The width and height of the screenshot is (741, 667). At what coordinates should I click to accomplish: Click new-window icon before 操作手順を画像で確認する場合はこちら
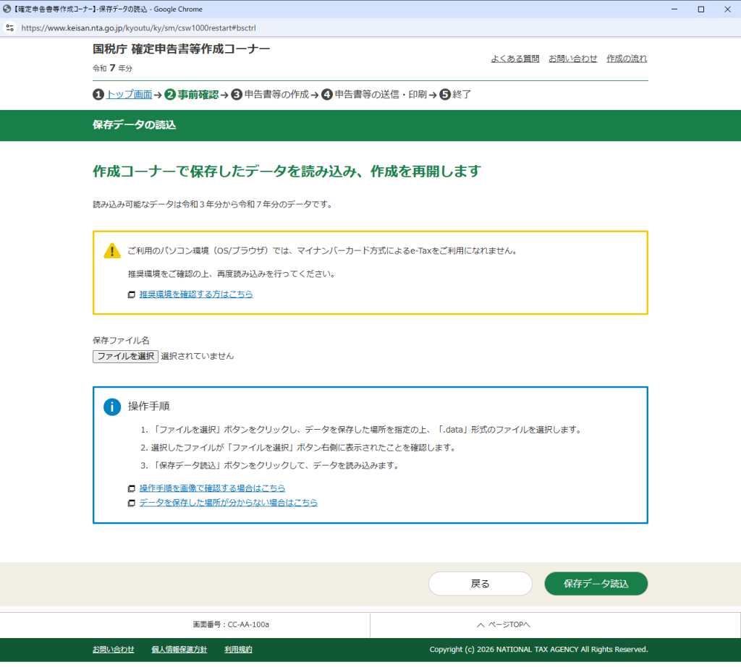click(x=131, y=489)
